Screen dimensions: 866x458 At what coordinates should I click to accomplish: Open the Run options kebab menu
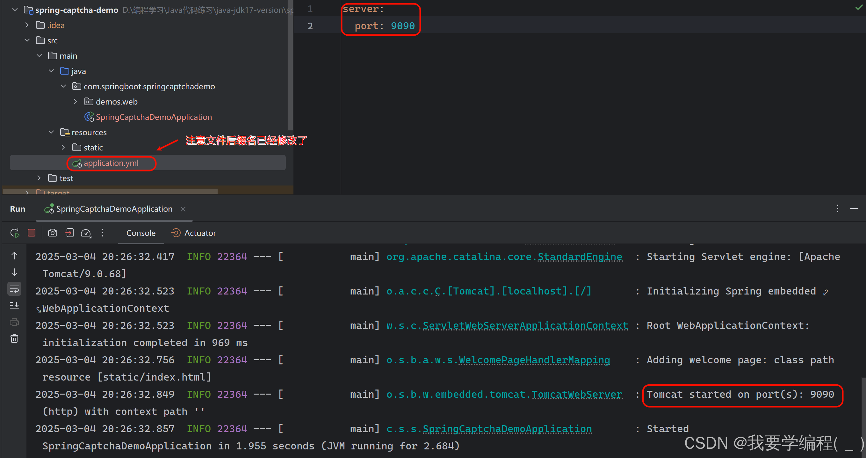[x=102, y=232]
